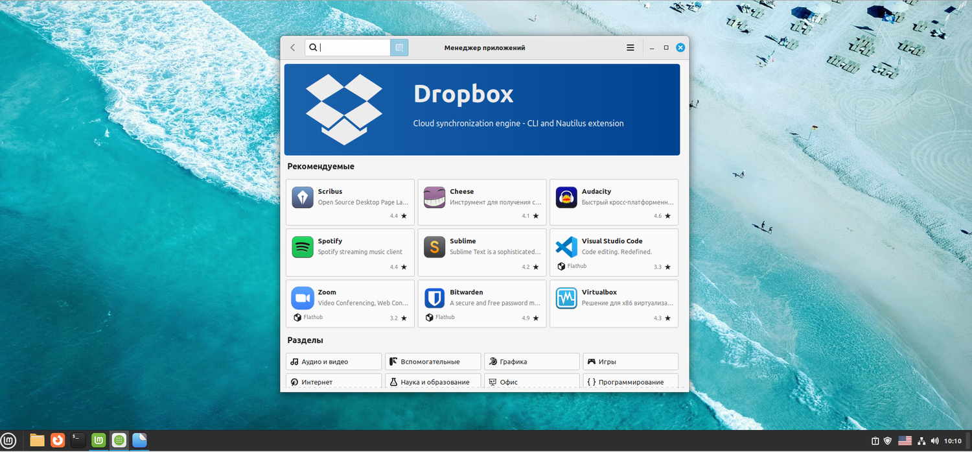Click the Cheese app icon
Screen dimensions: 972x452
pyautogui.click(x=435, y=197)
